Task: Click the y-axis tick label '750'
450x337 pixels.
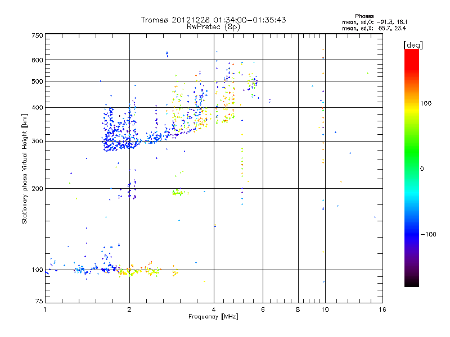Action: [37, 35]
